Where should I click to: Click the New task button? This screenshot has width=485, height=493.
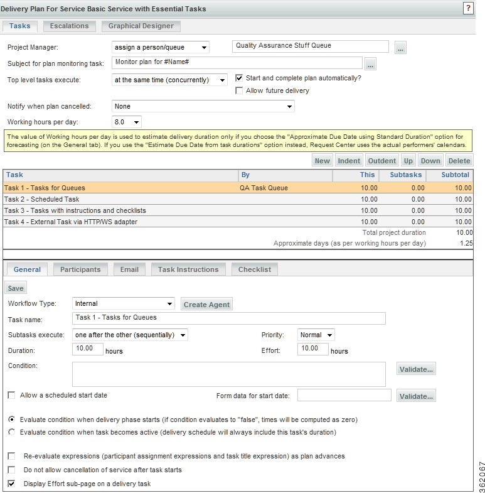(322, 161)
